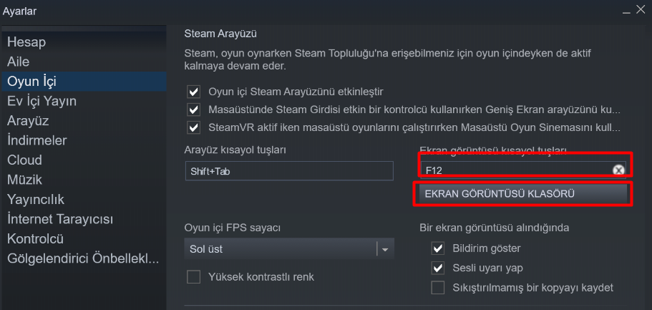The height and width of the screenshot is (310, 652).
Task: Select Kontrolcü in the settings list
Action: point(36,238)
